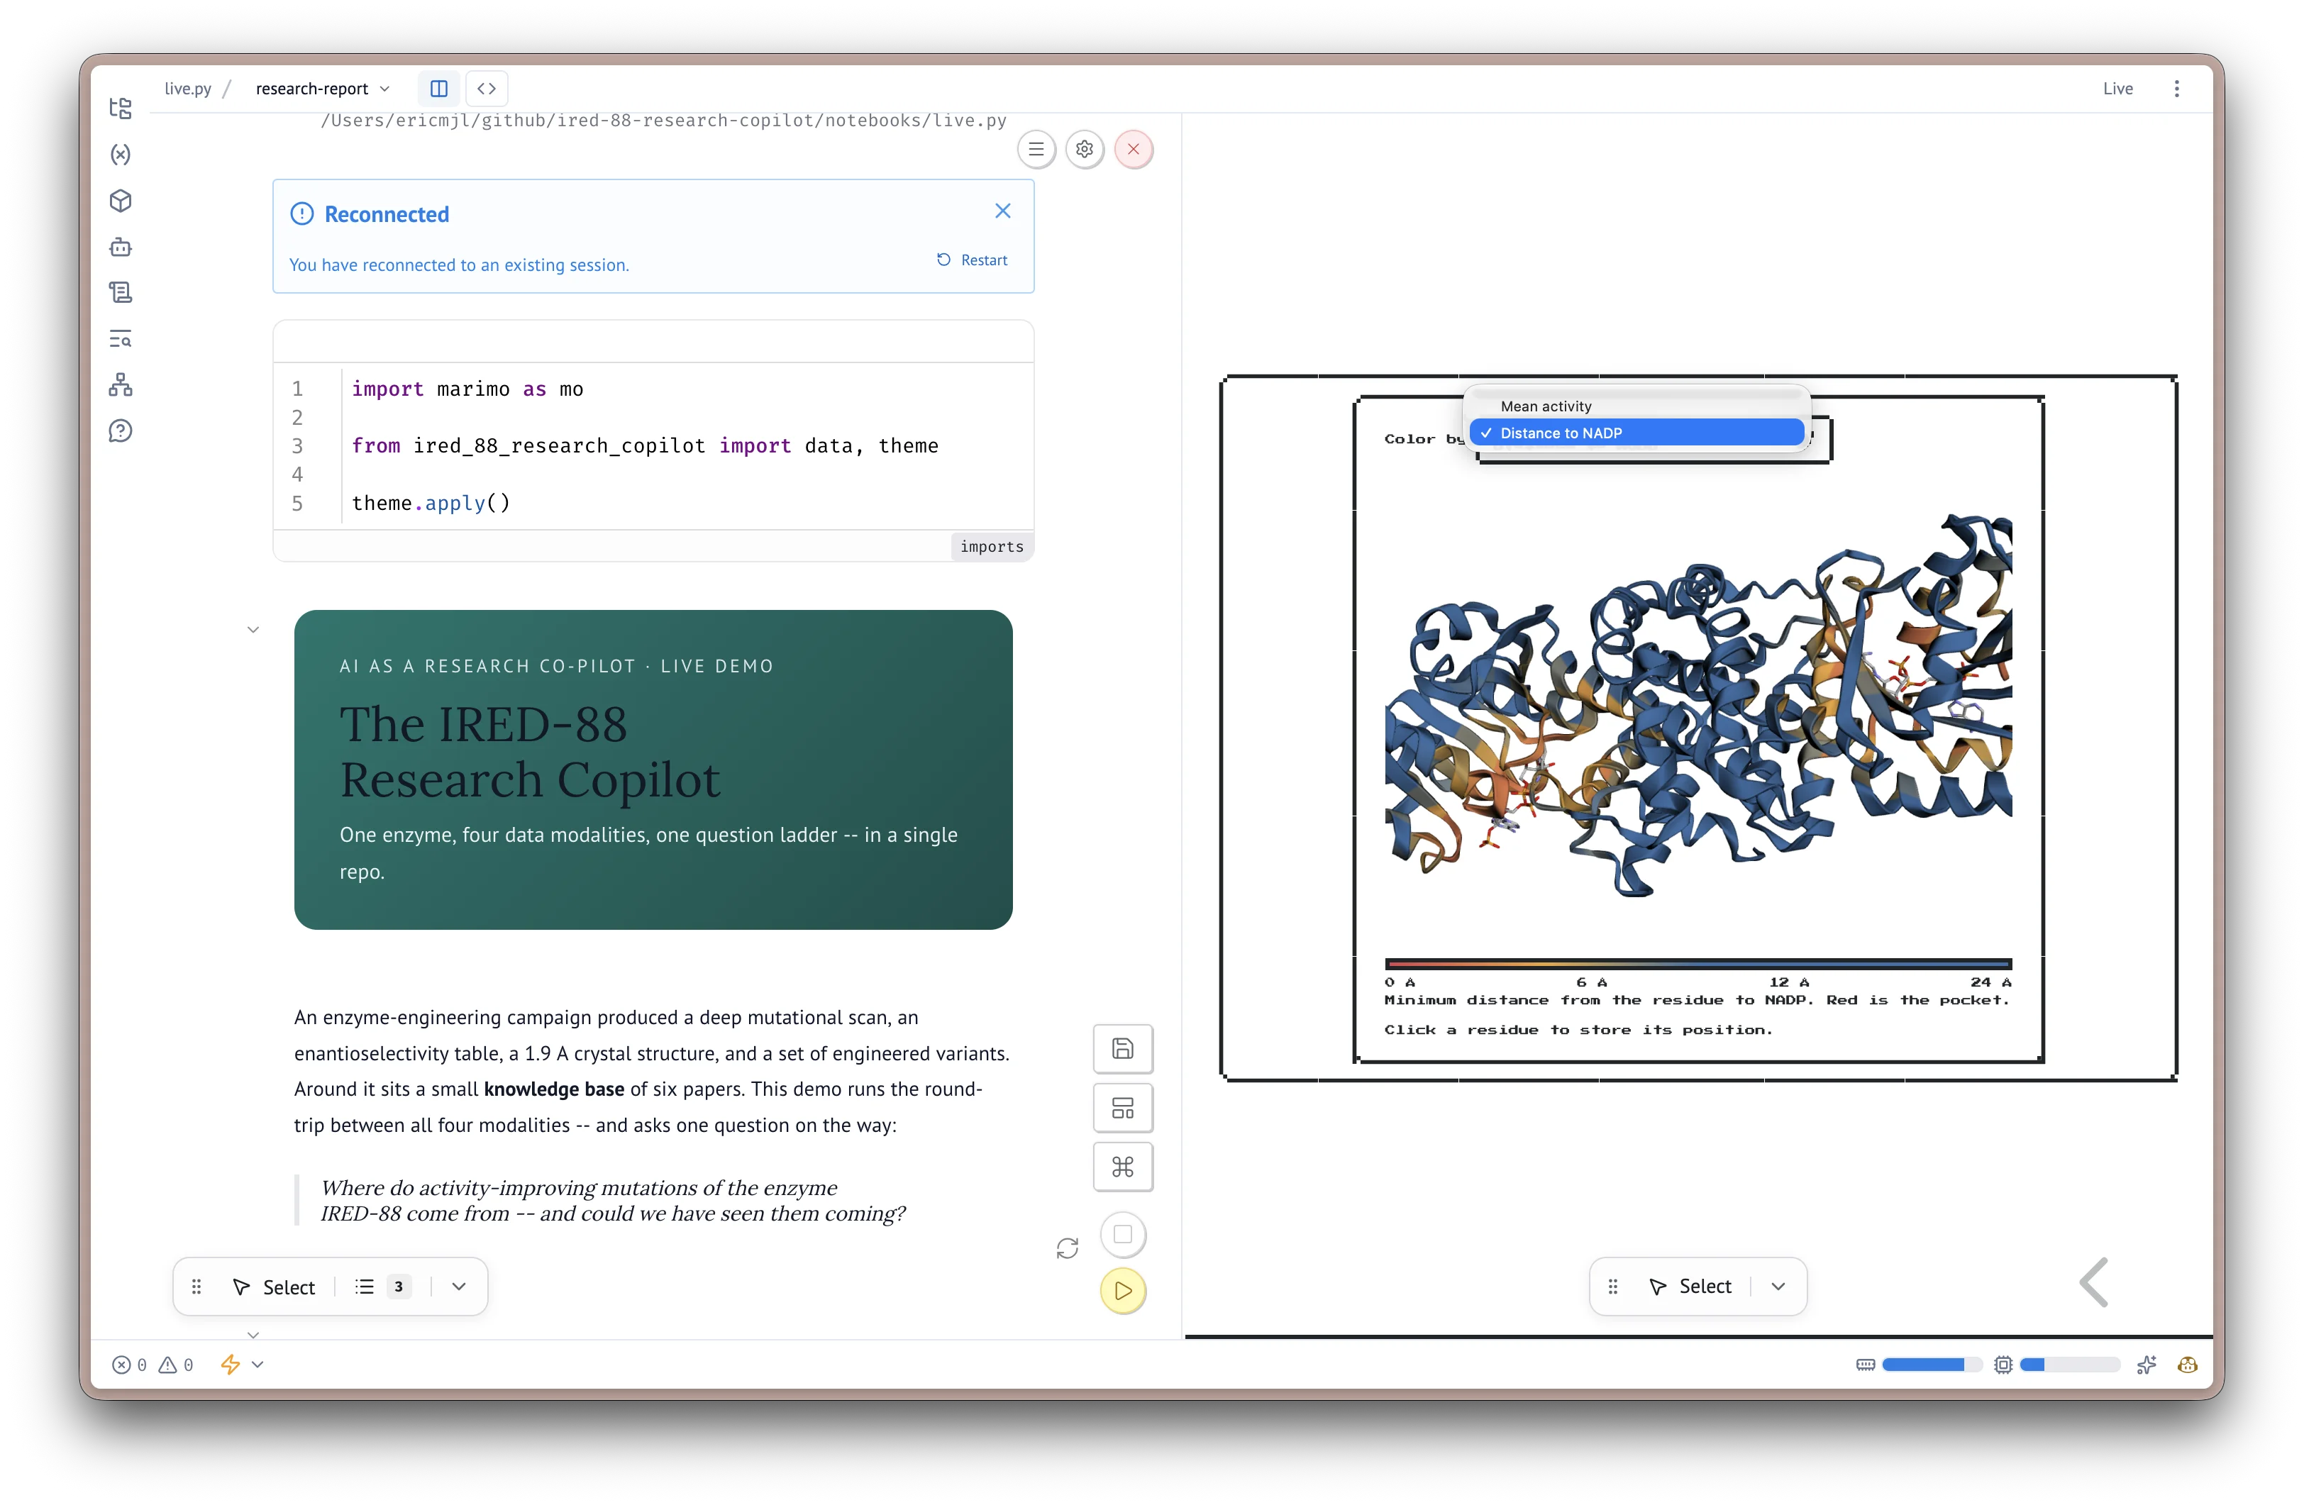The height and width of the screenshot is (1505, 2304).
Task: Open the documentation search sidebar icon
Action: click(120, 339)
